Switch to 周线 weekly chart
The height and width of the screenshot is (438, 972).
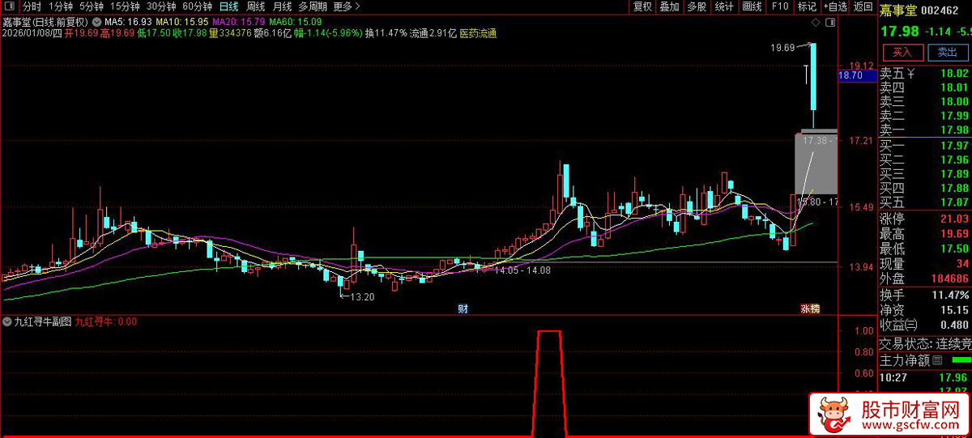[x=255, y=6]
